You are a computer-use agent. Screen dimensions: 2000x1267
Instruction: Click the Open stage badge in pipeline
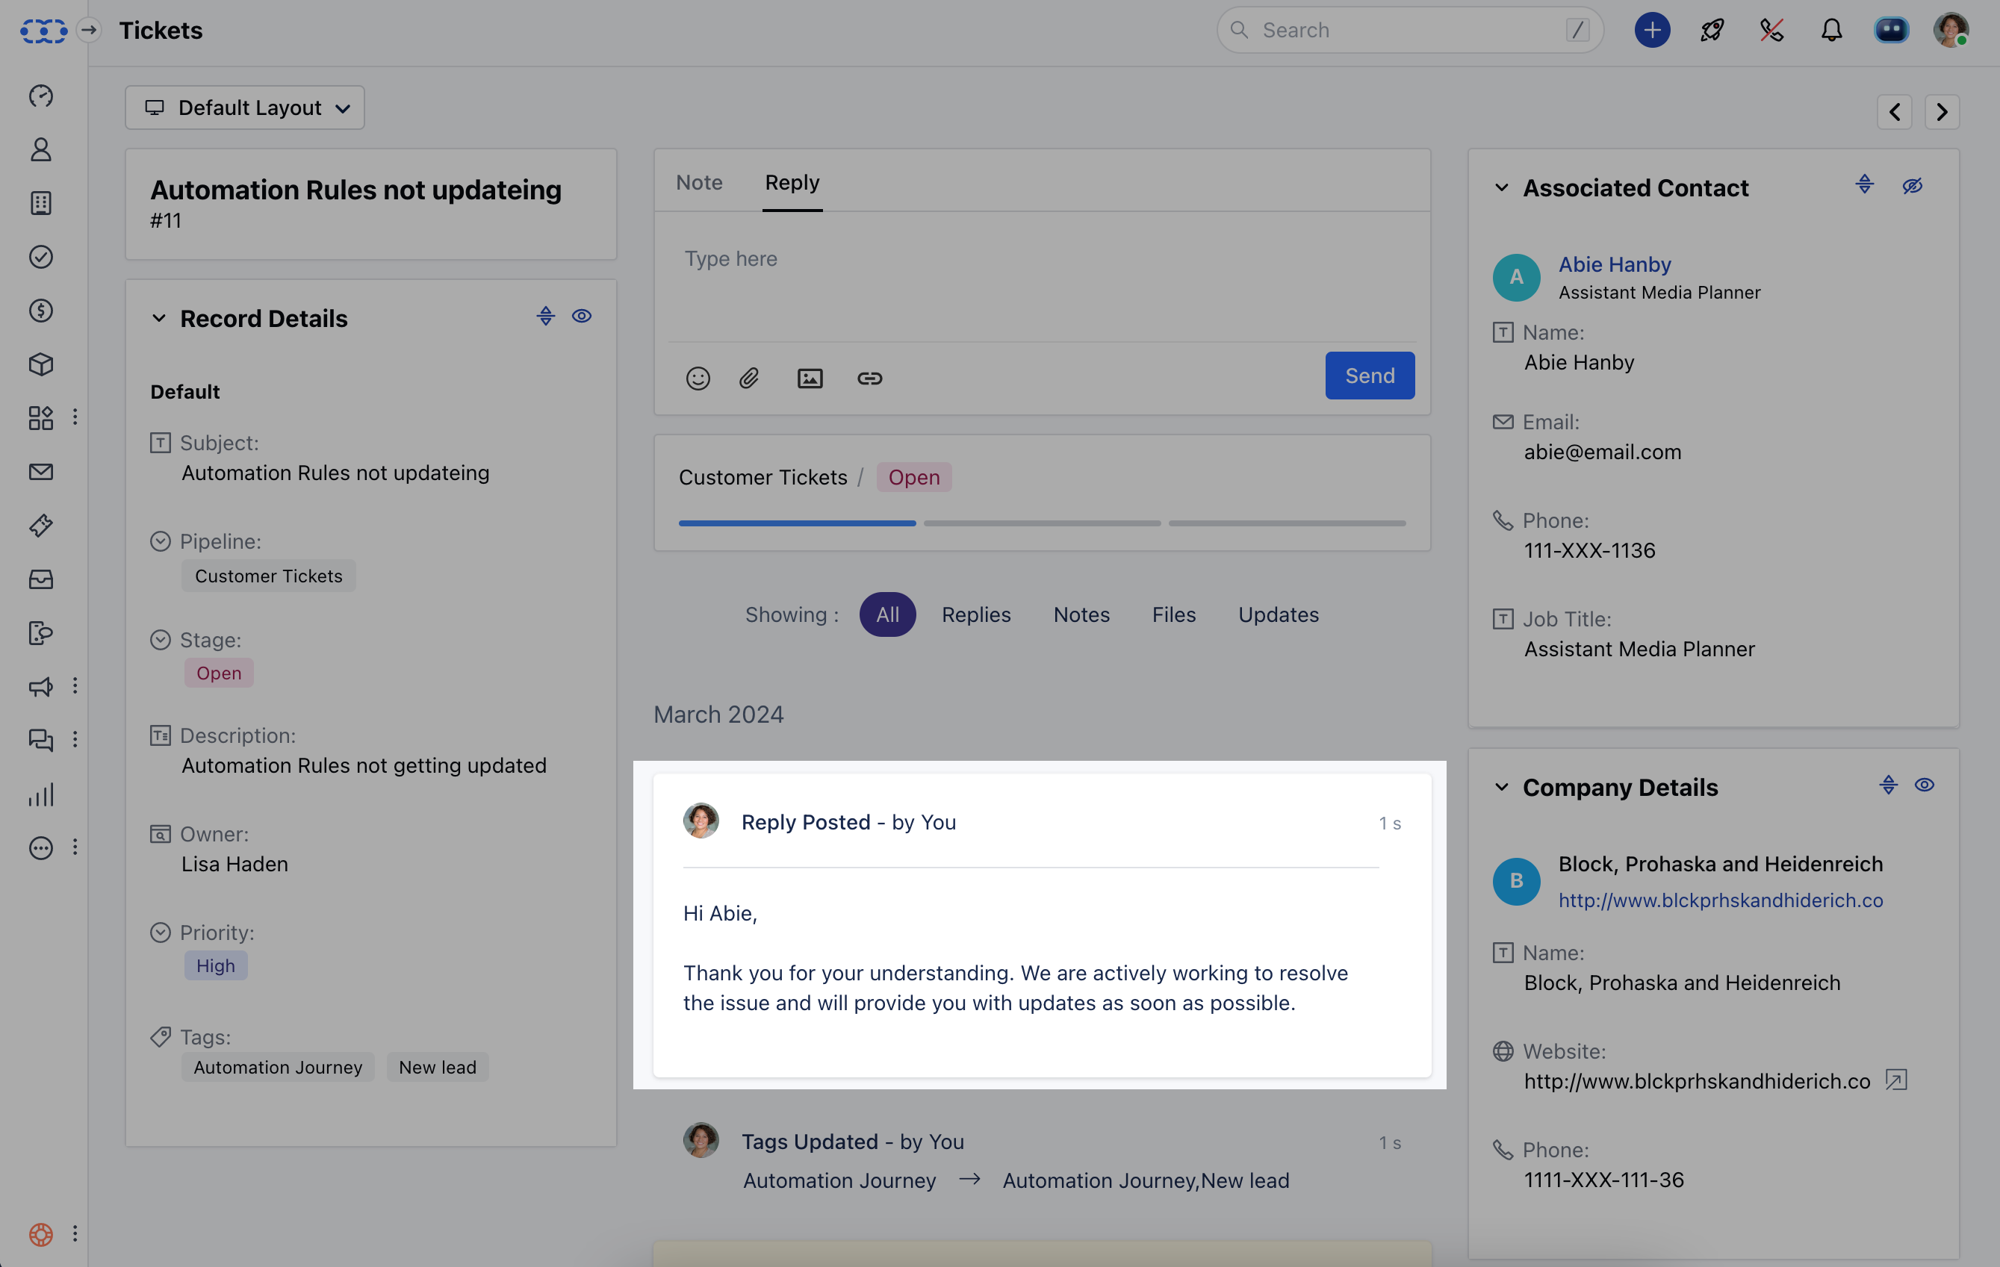(x=913, y=477)
